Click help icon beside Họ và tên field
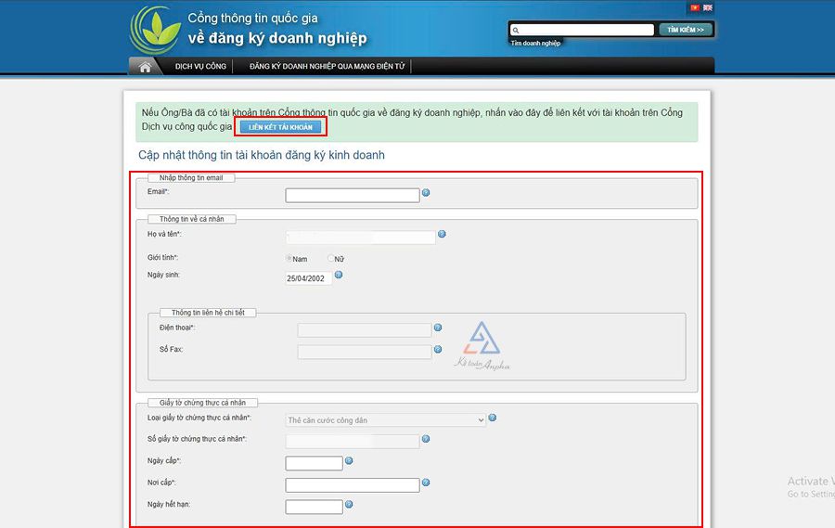 click(x=442, y=234)
